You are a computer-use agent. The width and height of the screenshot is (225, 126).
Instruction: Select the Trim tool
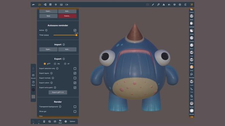(x=192, y=90)
